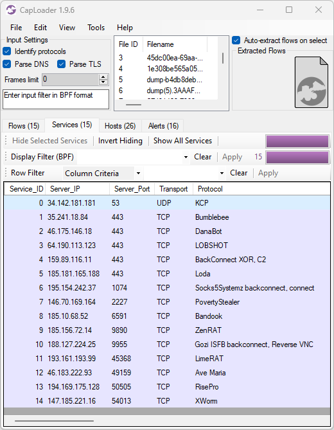Sort by Server_Port column header

click(x=132, y=189)
